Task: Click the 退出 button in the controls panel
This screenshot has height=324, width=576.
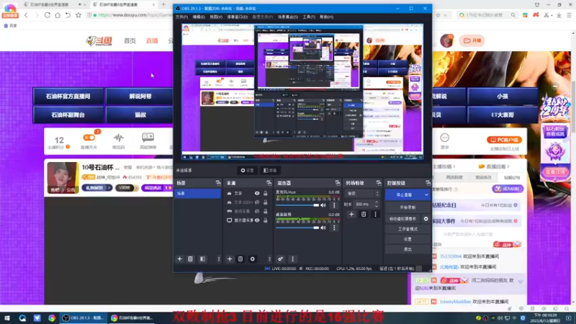Action: point(408,249)
